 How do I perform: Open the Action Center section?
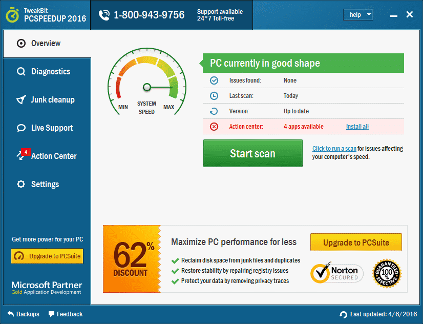(47, 156)
